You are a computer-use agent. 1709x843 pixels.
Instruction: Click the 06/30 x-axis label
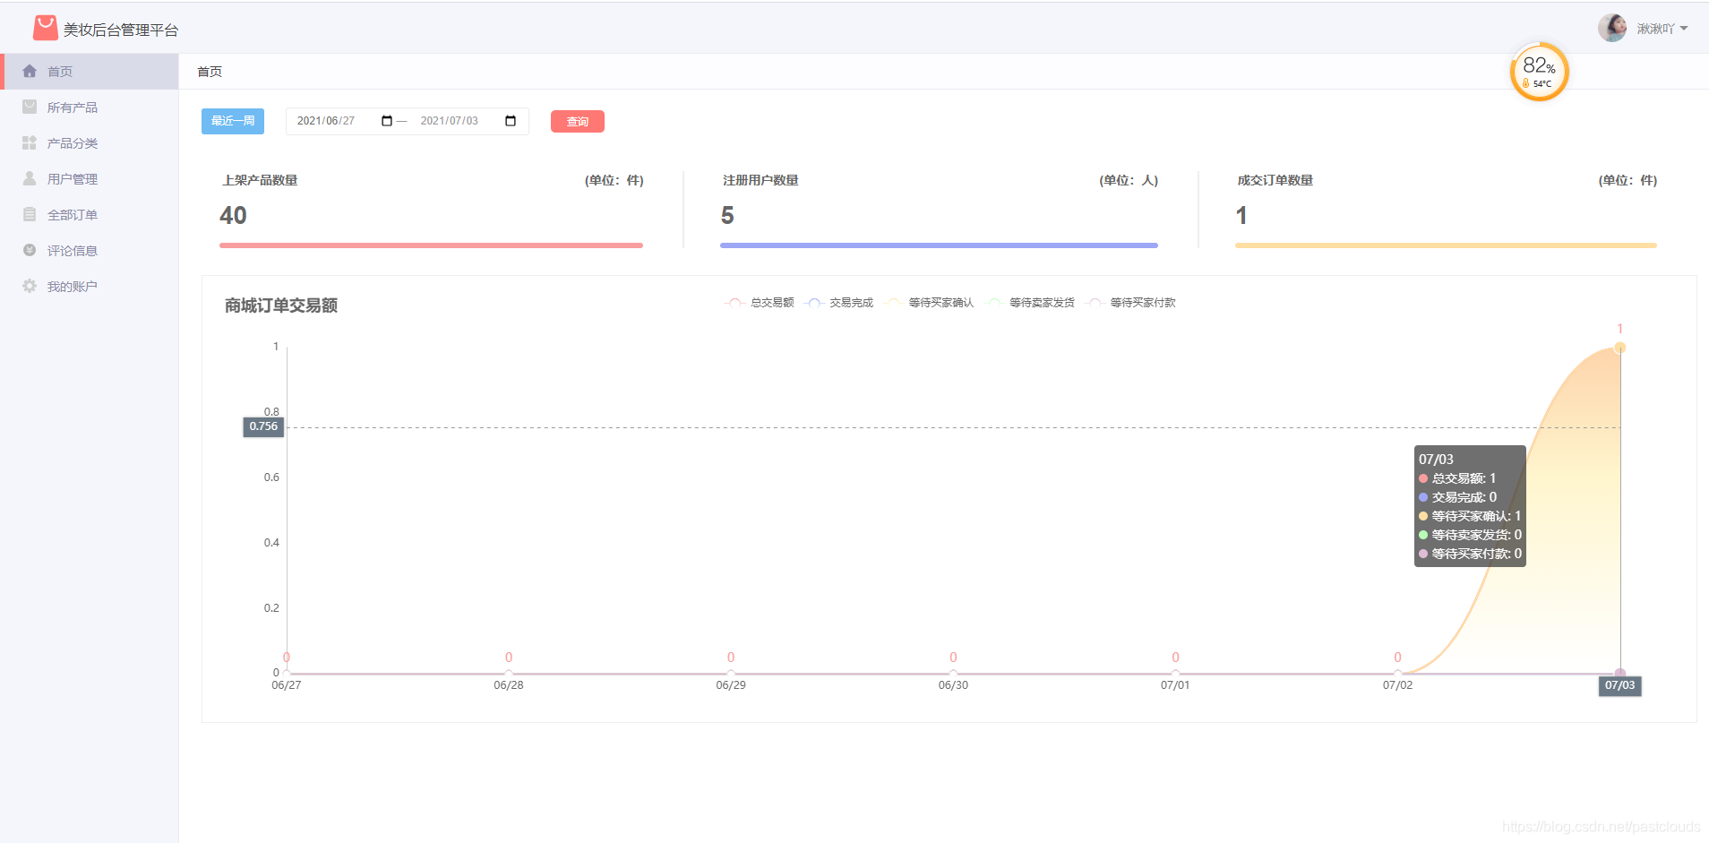coord(953,685)
